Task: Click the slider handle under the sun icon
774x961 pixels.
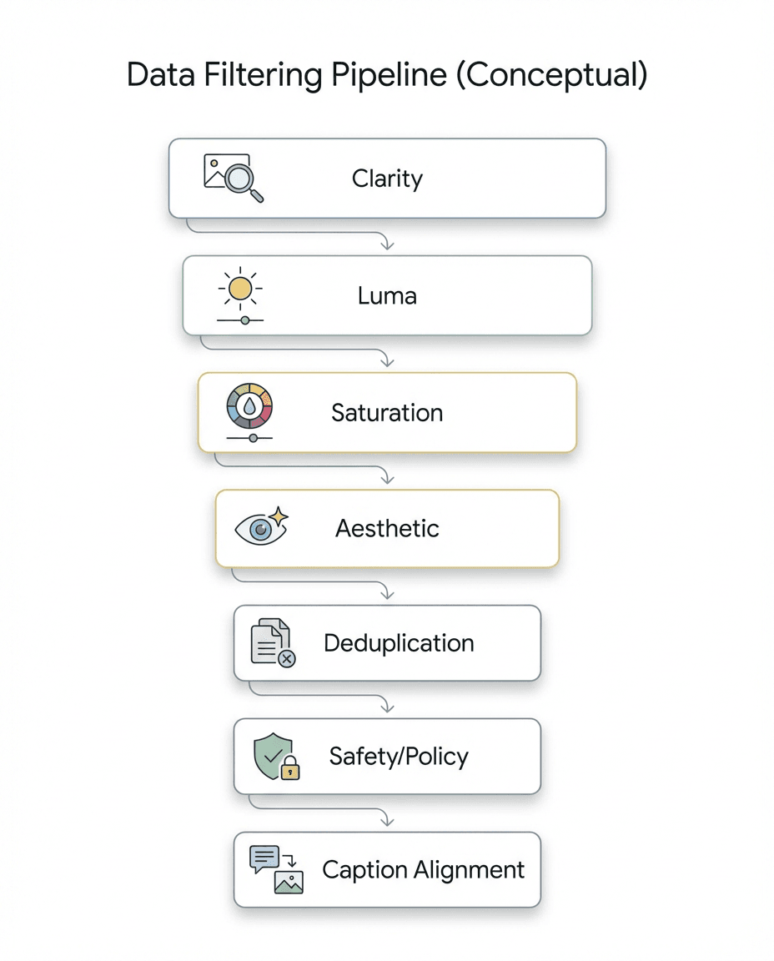Action: pyautogui.click(x=244, y=320)
